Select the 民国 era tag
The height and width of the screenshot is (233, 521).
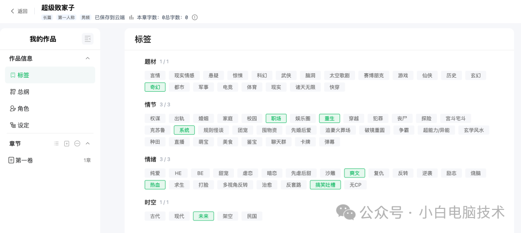[252, 216]
